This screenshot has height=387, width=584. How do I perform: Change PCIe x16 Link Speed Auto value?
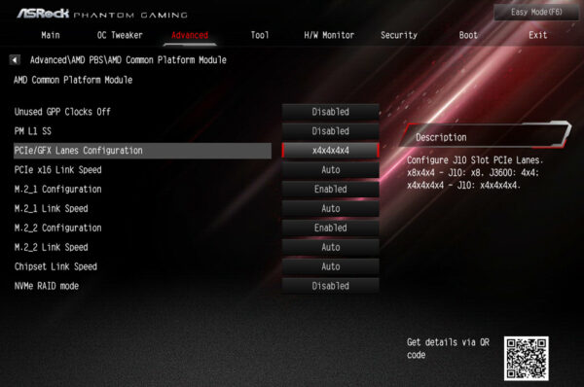(330, 170)
